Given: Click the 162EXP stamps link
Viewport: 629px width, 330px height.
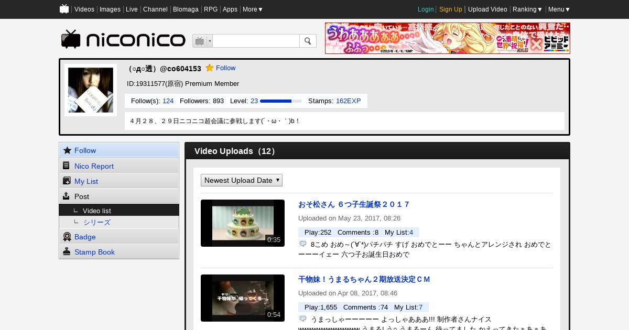Looking at the screenshot, I should (x=349, y=101).
